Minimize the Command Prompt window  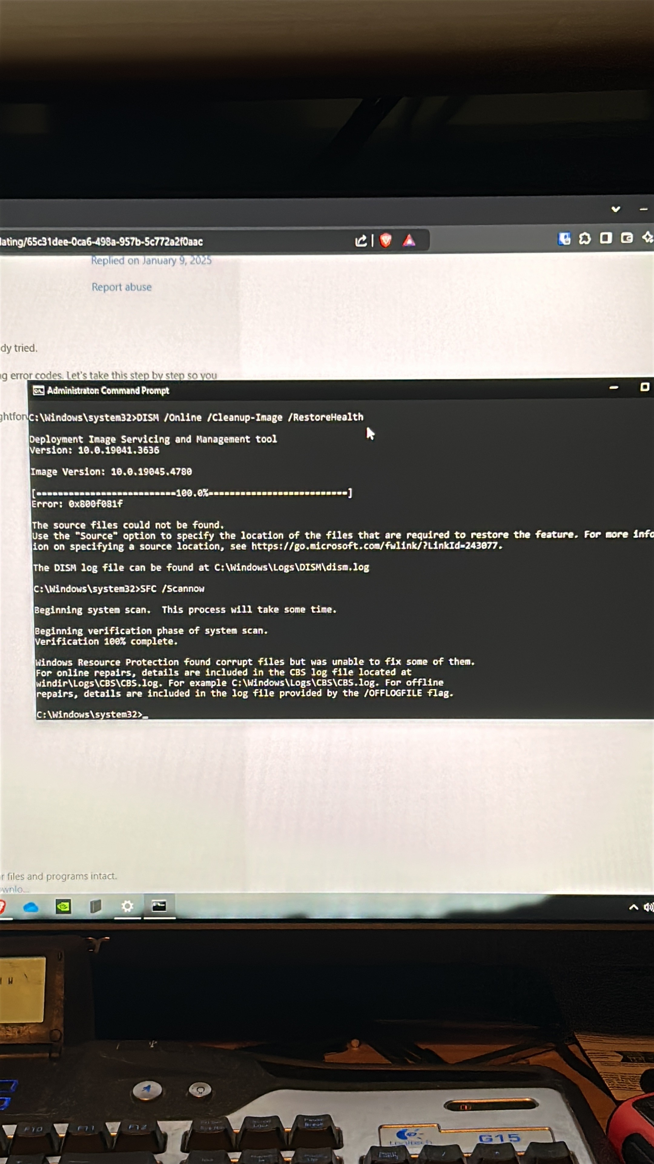[x=614, y=388]
